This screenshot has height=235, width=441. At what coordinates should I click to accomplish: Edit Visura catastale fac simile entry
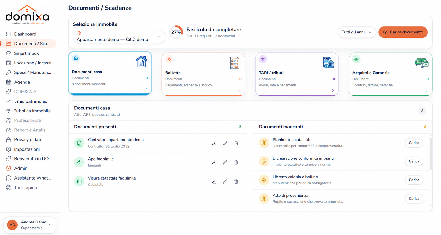tap(225, 182)
